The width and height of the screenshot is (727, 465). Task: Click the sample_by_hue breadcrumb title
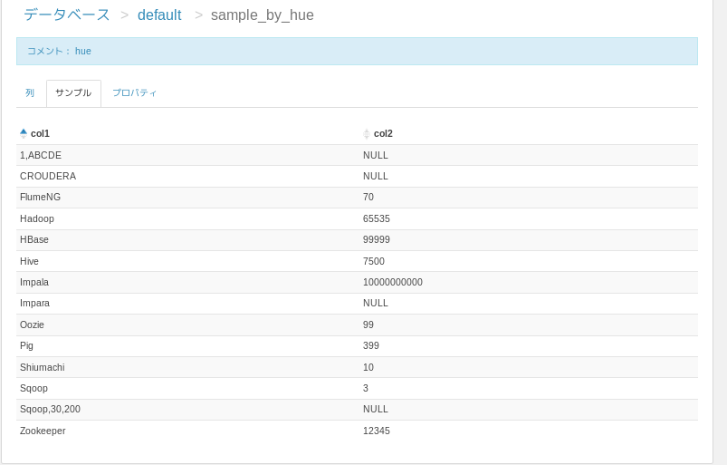[x=263, y=15]
